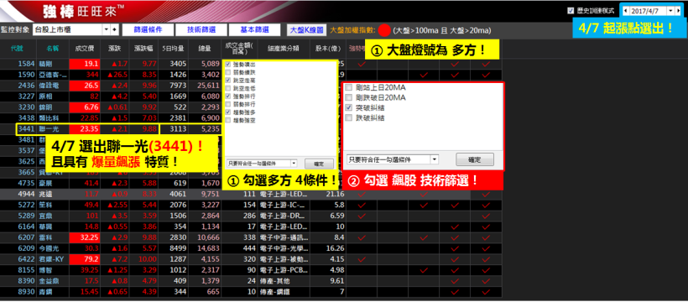Open the 基本篩選 button
This screenshot has width=688, height=302.
point(254,30)
